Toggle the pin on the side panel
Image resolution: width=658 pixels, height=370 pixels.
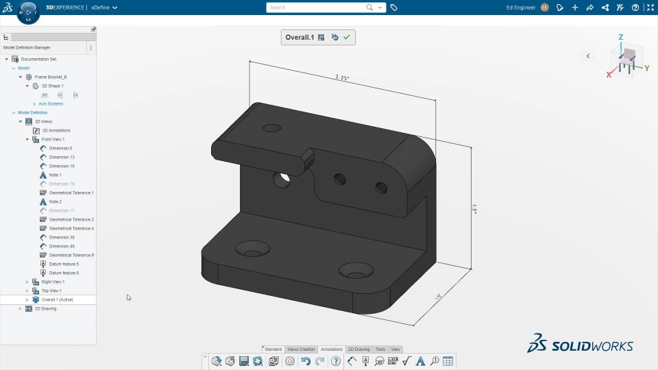93,29
